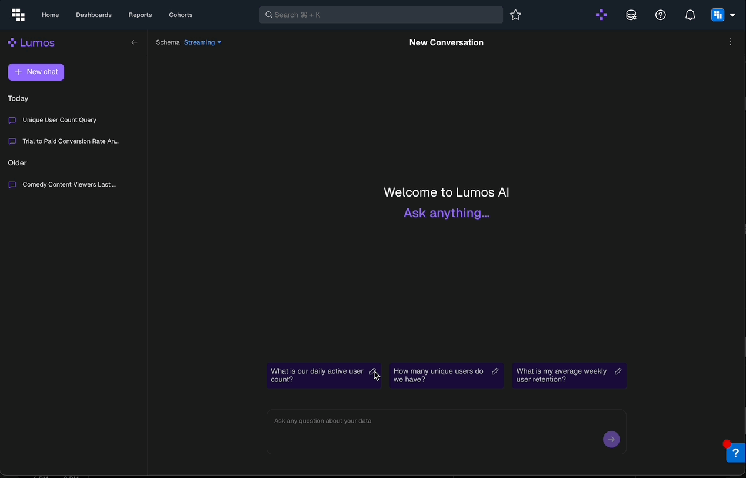
Task: Open Unique User Count Query chat
Action: (x=59, y=120)
